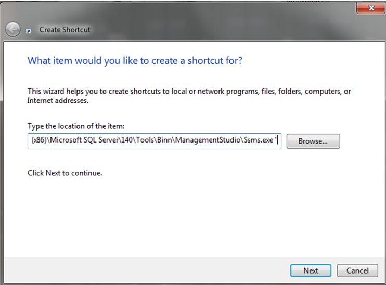Viewport: 386px width, 285px height.
Task: Click "Microsoft SQL Server" in the path
Action: click(x=84, y=141)
